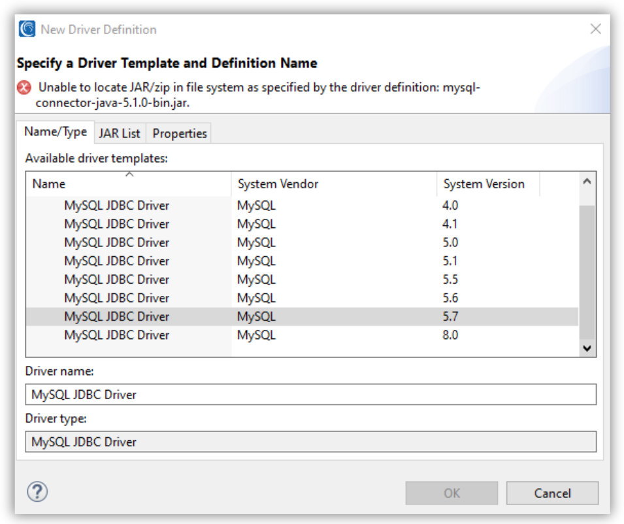Select the Name/Type tab
The image size is (624, 524).
click(56, 132)
